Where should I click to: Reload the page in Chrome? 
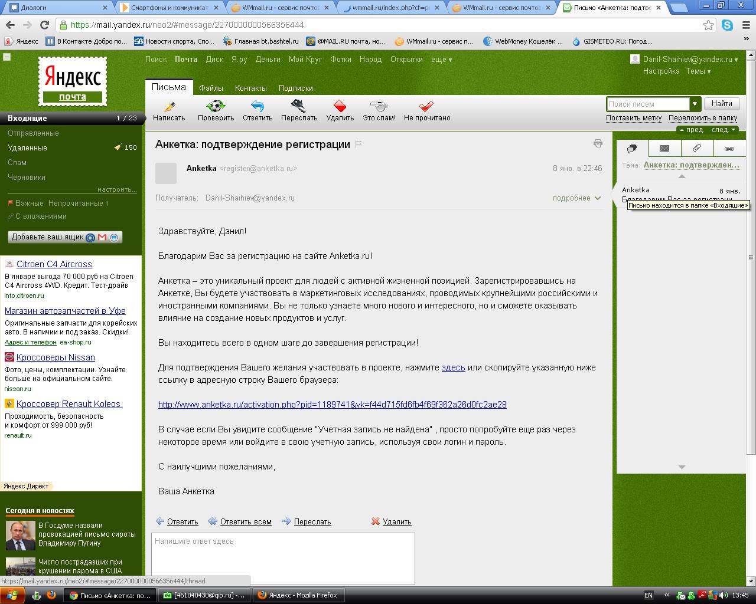point(44,25)
